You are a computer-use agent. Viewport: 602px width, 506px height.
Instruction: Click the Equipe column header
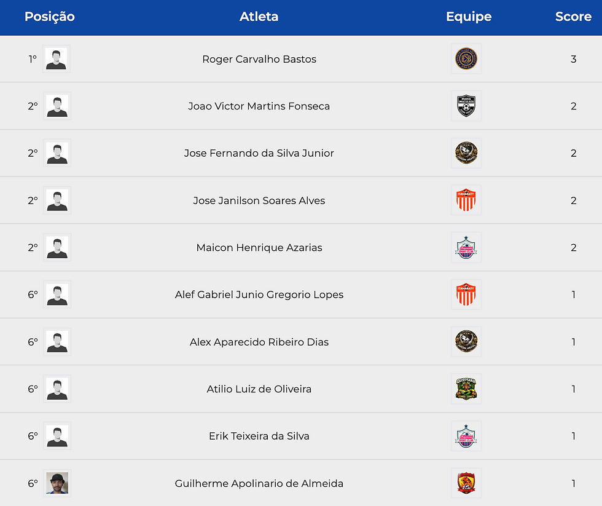click(x=469, y=17)
